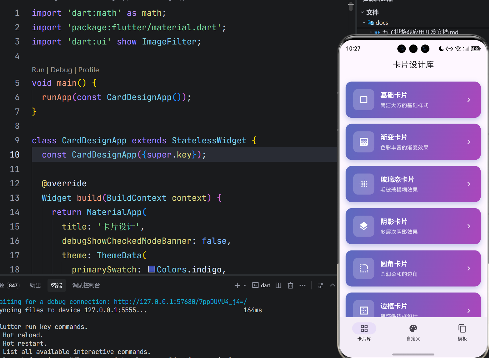
Task: Kill terminal with trash icon
Action: (290, 285)
